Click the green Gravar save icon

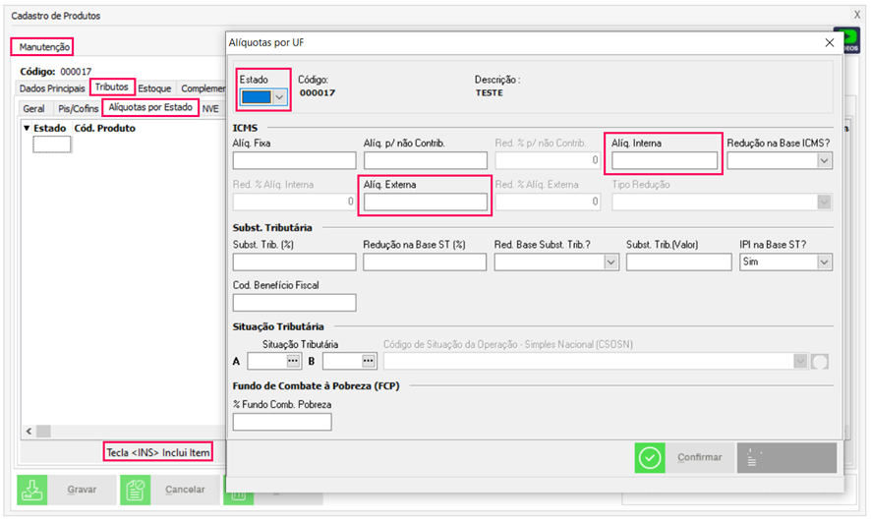tap(32, 489)
